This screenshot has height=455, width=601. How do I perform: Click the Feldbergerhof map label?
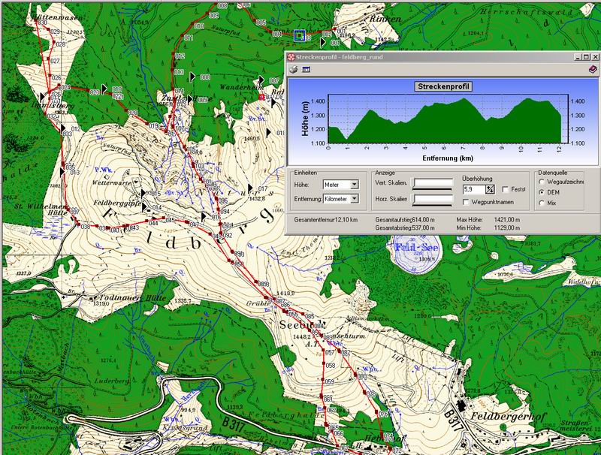pos(508,417)
